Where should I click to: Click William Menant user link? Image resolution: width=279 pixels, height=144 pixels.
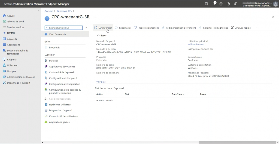196,44
